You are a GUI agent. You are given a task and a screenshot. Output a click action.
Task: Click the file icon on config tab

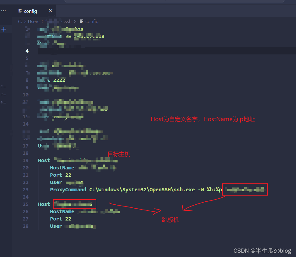point(20,11)
